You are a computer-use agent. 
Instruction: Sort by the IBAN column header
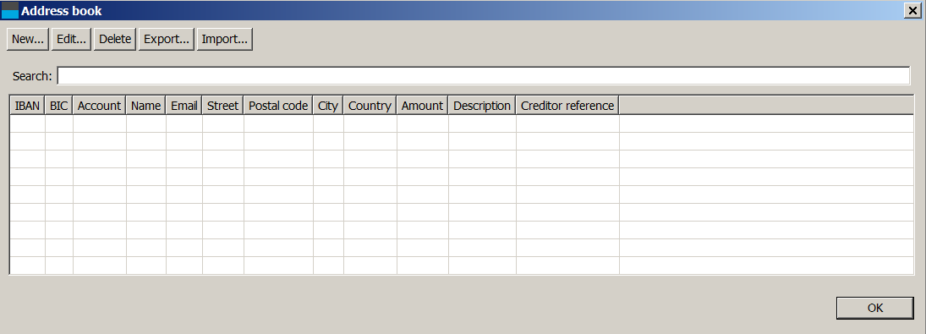pyautogui.click(x=28, y=106)
